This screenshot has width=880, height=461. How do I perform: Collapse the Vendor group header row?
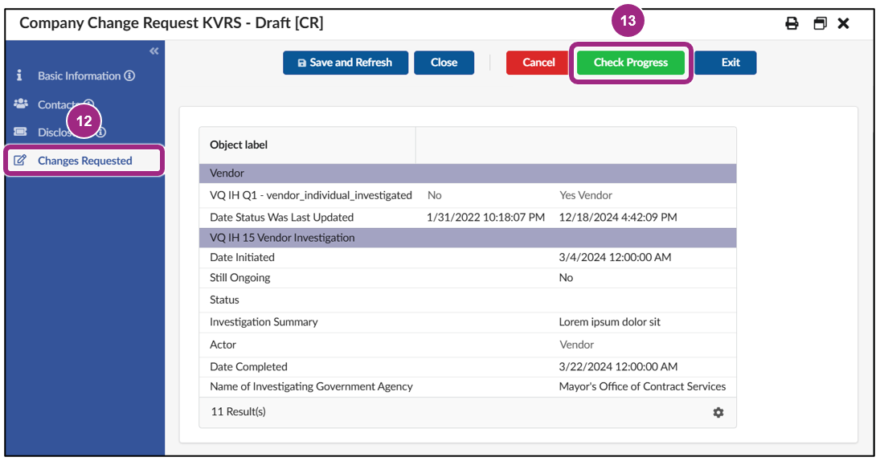(467, 173)
